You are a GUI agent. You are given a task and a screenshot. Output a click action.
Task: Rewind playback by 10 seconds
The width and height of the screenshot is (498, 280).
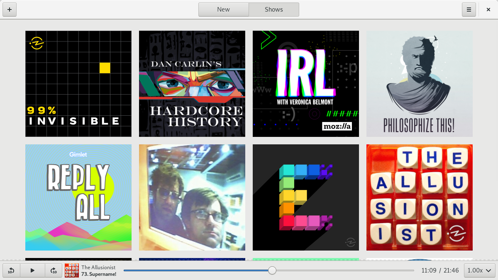[x=11, y=270]
